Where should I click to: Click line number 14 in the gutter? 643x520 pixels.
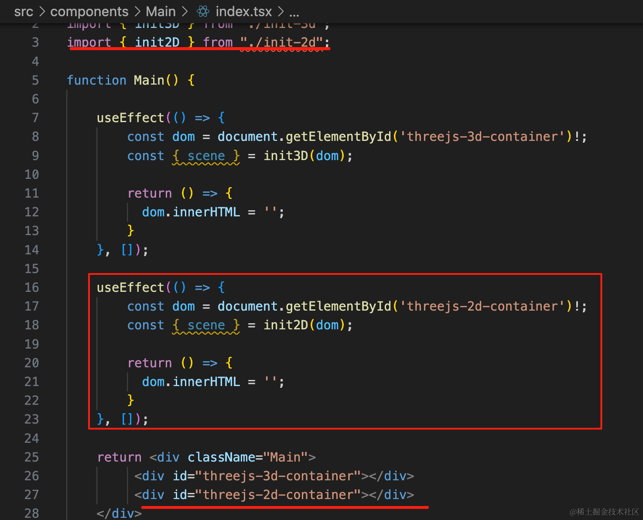tap(32, 250)
